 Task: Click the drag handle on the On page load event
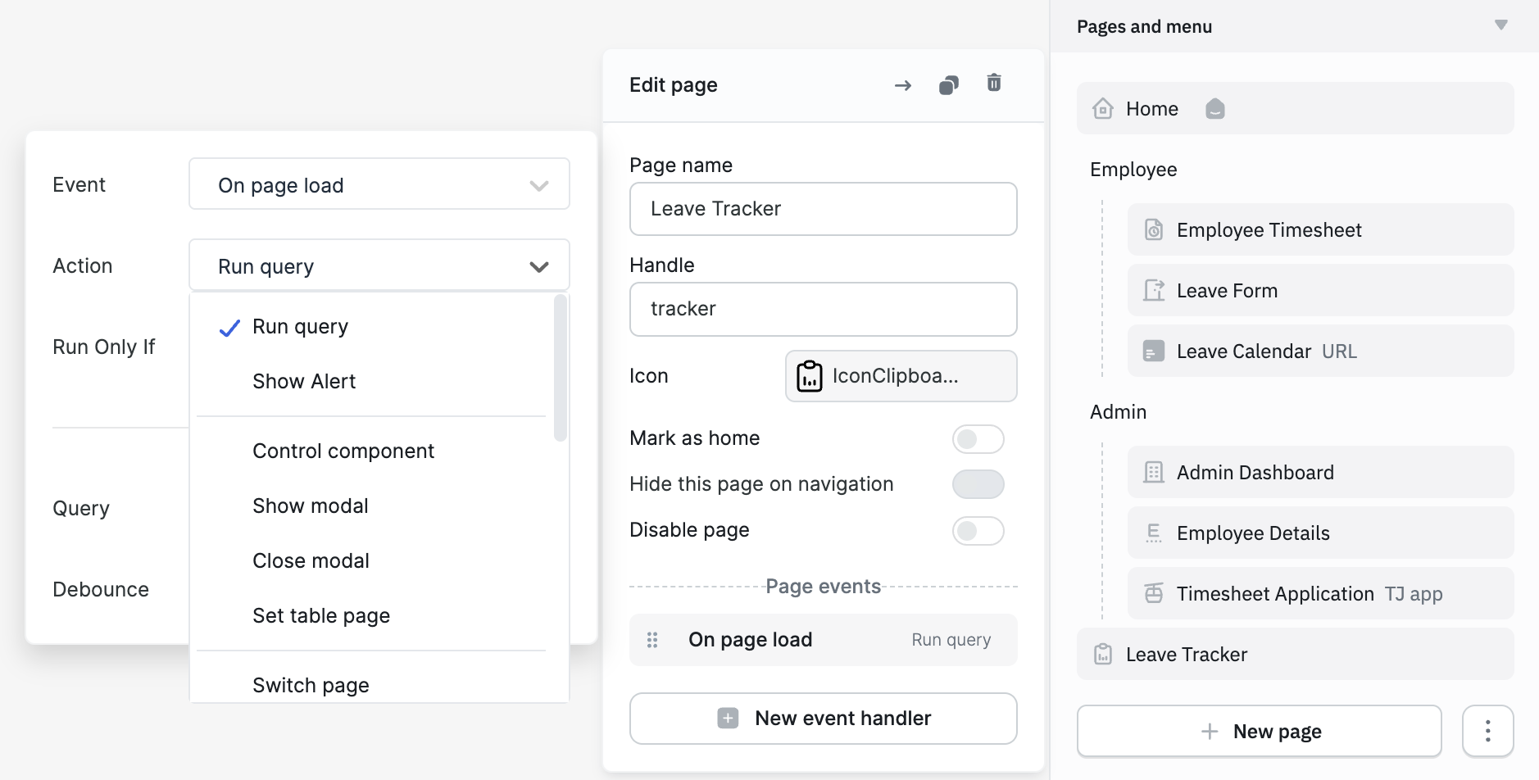point(652,639)
